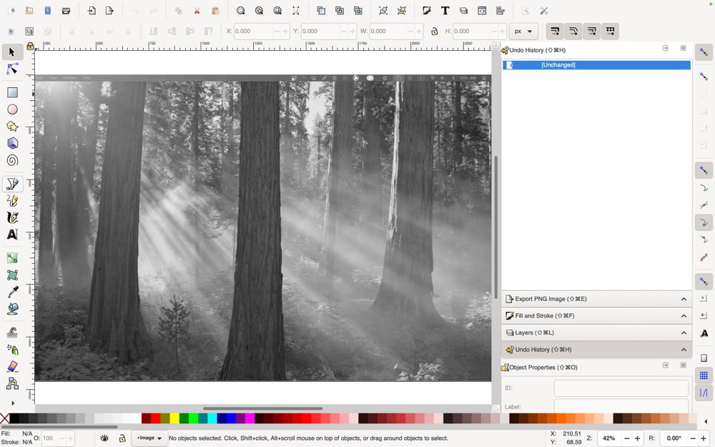The image size is (715, 447).
Task: Open an existing file
Action: pos(29,11)
